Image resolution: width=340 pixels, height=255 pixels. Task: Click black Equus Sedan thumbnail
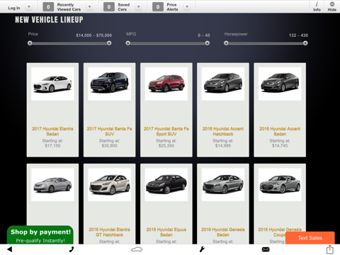click(x=166, y=185)
